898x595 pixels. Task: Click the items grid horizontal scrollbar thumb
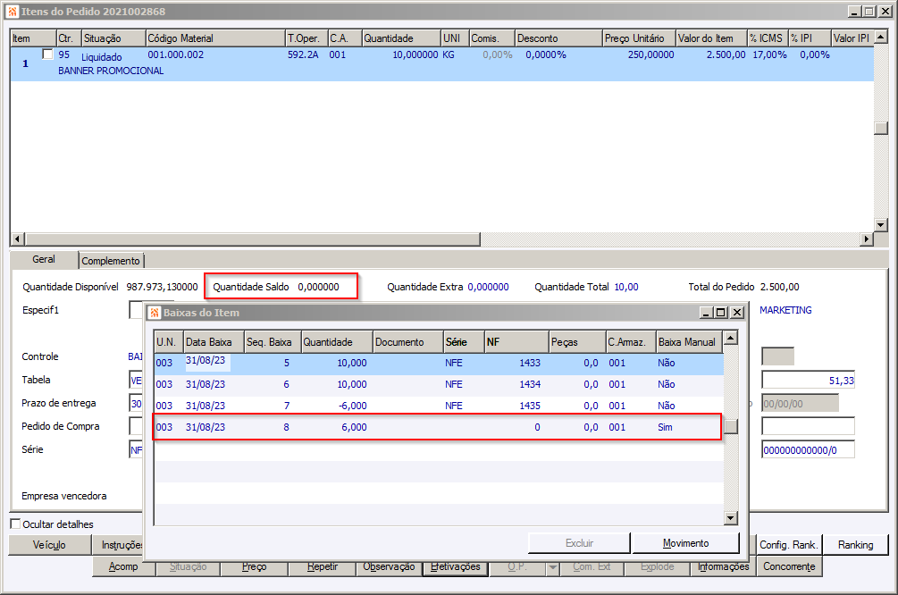coord(253,239)
